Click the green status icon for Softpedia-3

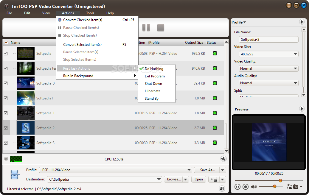(215, 143)
